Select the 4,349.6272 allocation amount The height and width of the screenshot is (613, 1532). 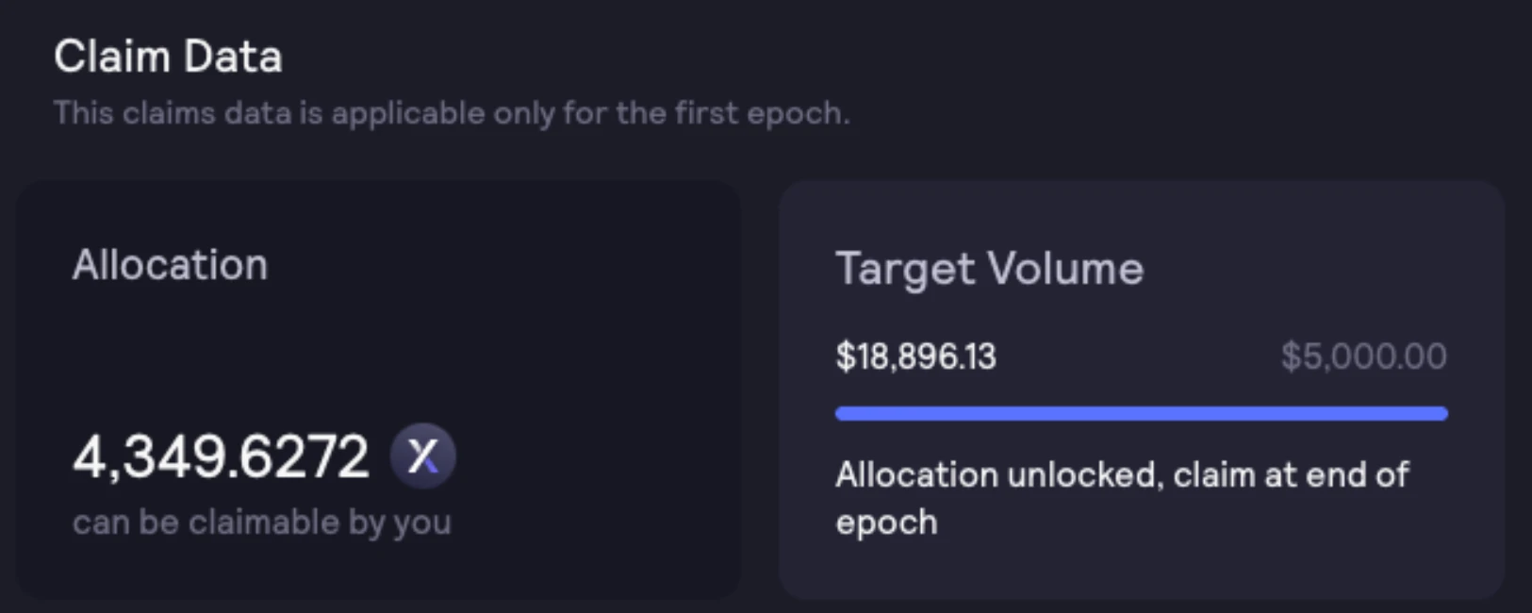221,457
